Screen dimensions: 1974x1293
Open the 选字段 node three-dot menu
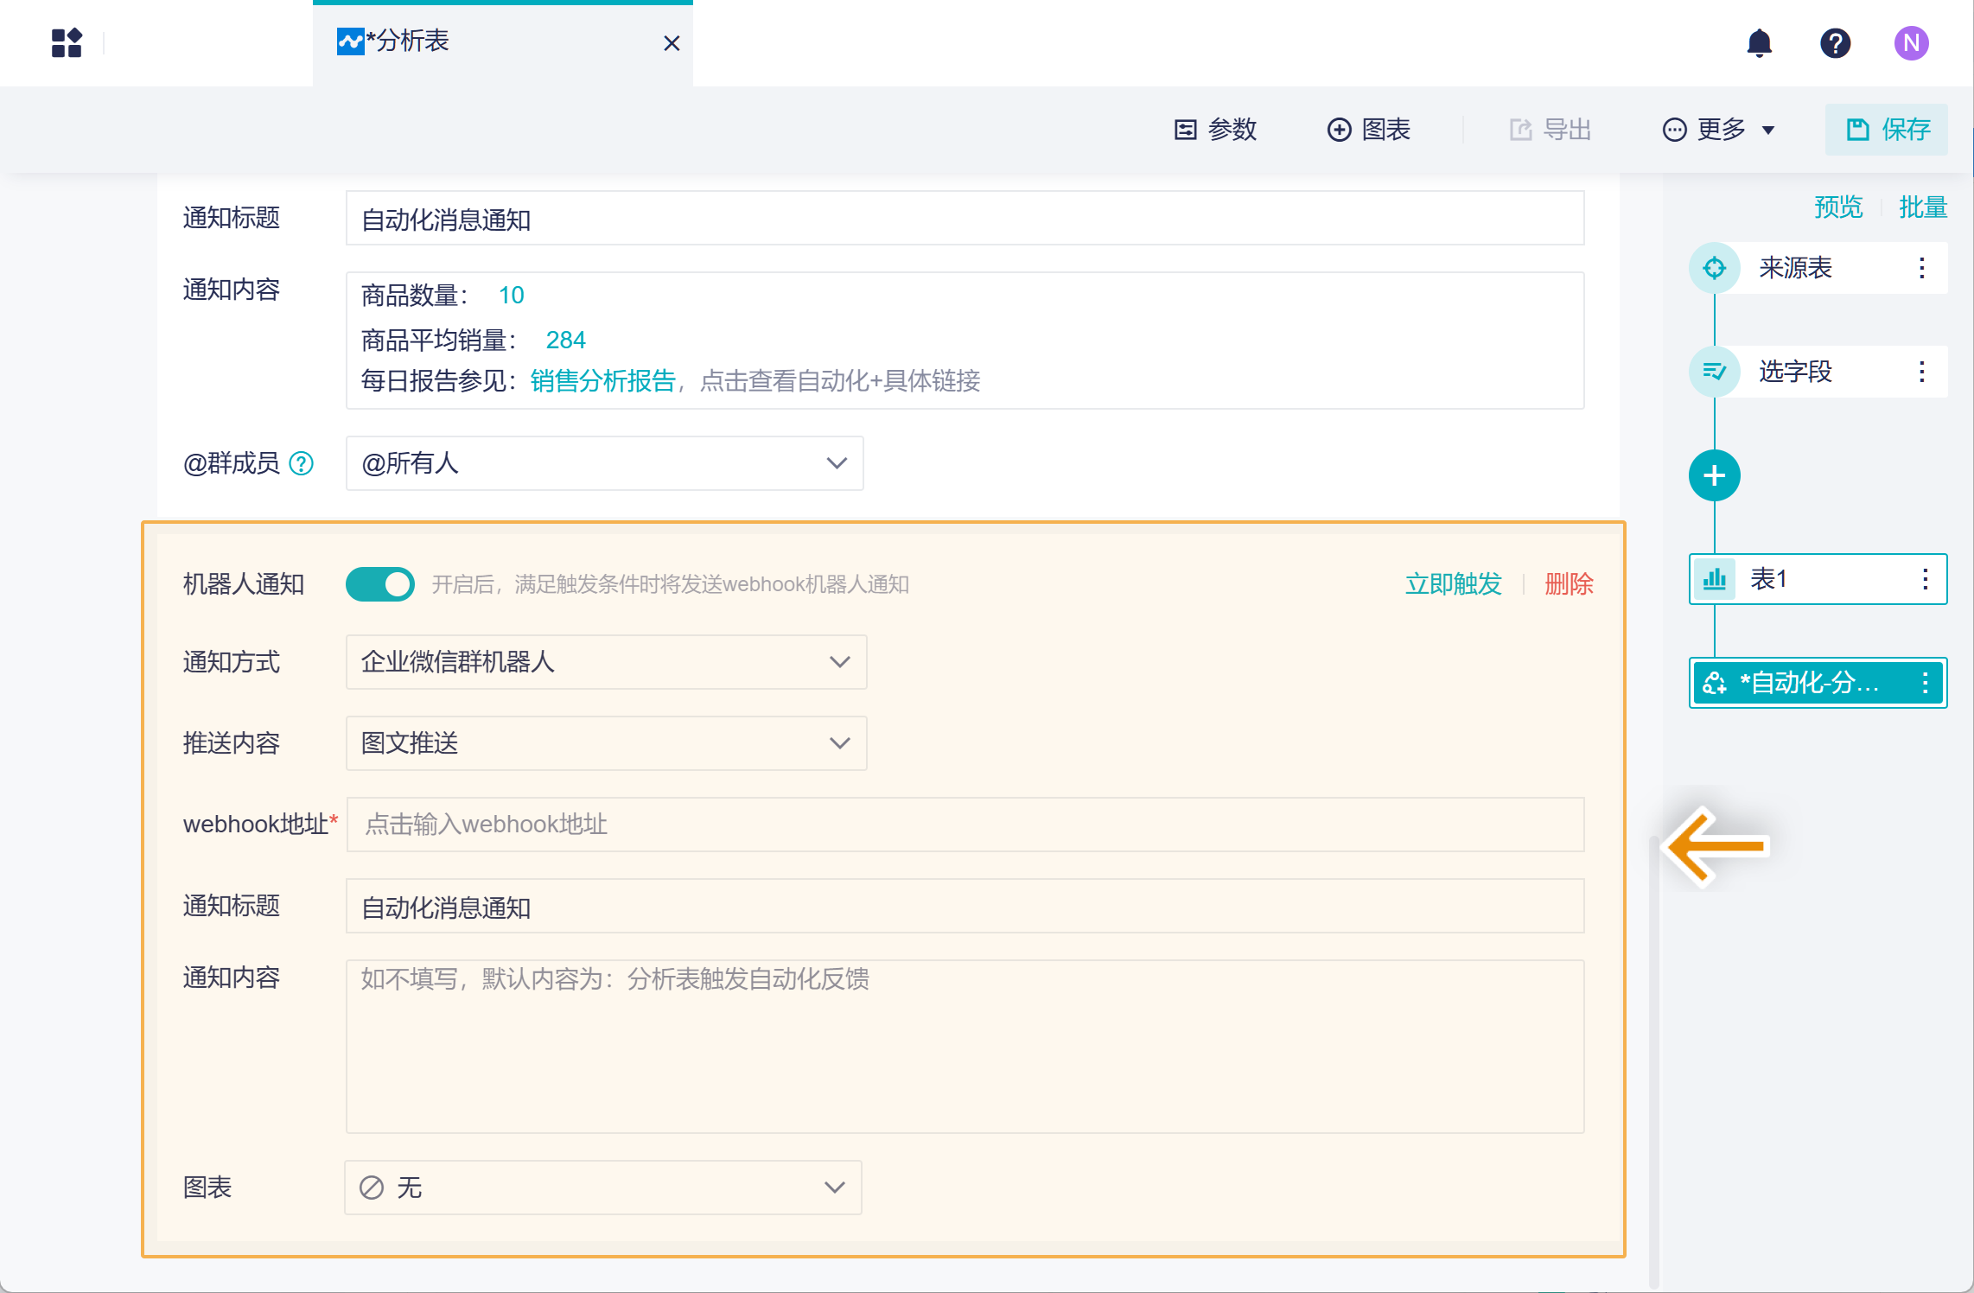coord(1921,372)
